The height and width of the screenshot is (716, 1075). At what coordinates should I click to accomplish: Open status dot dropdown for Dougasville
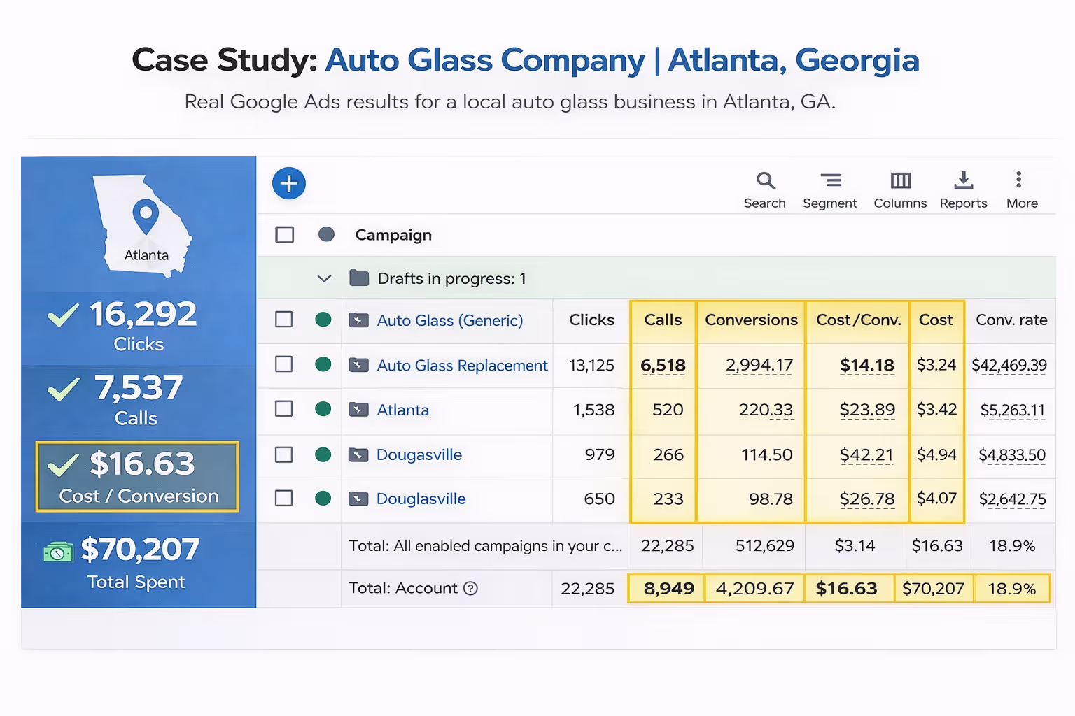pos(323,455)
